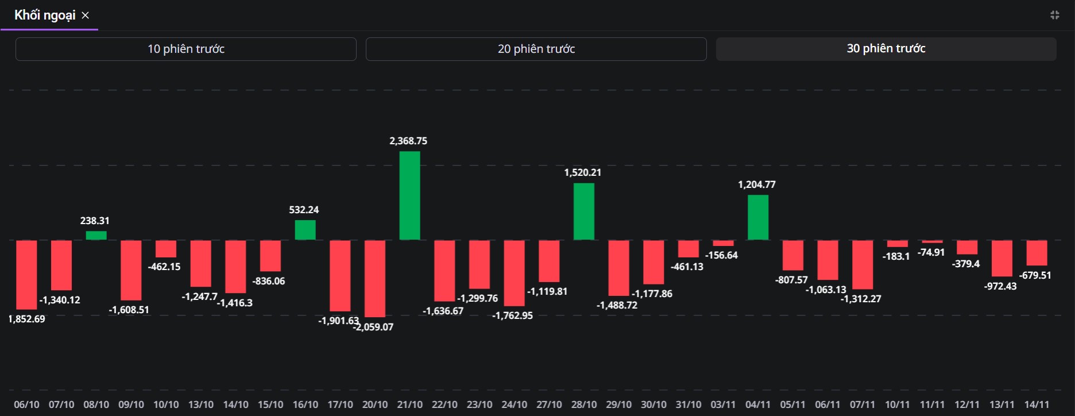
Task: Click the small green bar for 08/10
Action: pos(96,236)
